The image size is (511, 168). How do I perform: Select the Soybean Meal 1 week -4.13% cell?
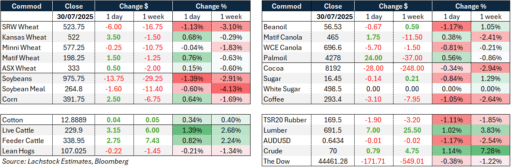[231, 89]
